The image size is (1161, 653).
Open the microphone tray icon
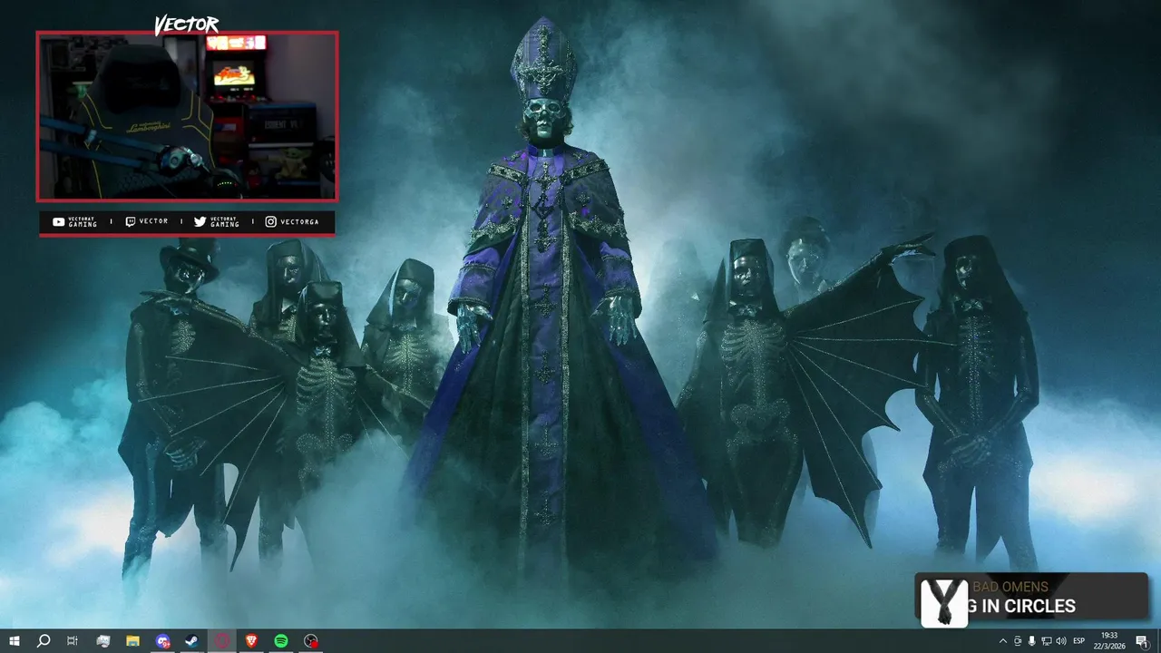(x=1032, y=641)
